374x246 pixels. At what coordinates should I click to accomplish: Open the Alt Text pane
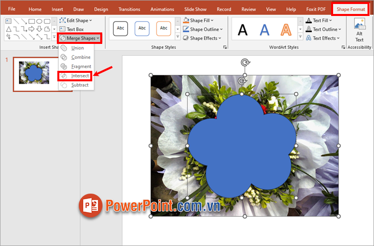(x=360, y=30)
